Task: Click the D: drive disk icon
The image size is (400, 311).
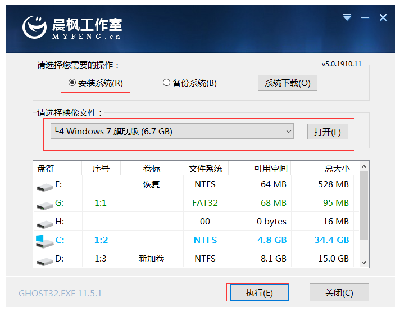Action: pos(44,259)
